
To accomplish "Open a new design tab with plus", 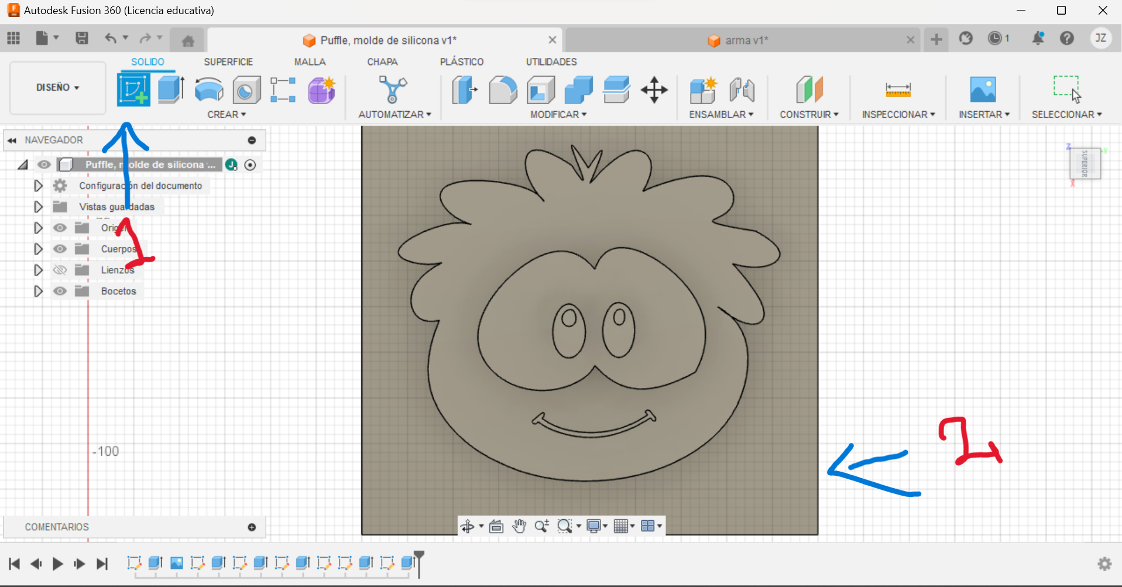I will 936,39.
